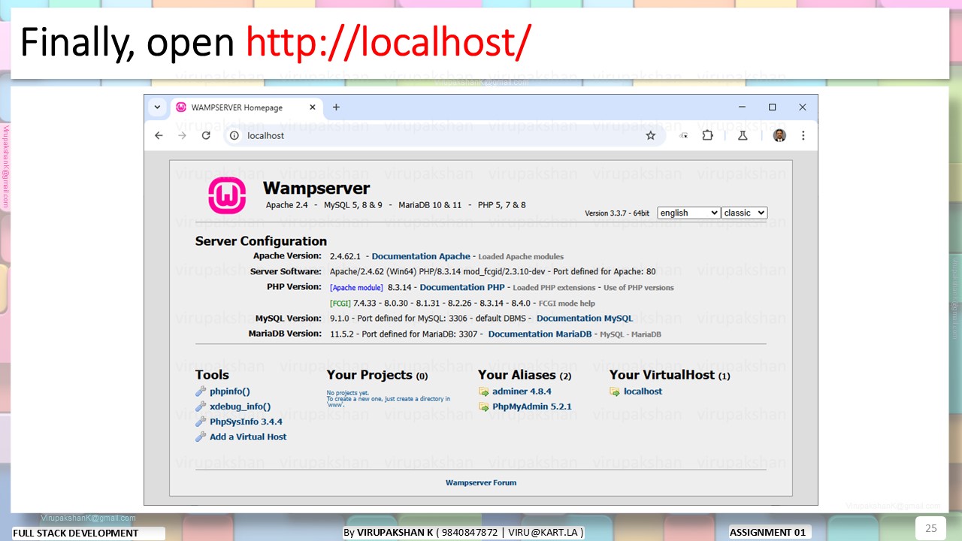View site information icon beside localhost
This screenshot has height=541, width=962.
coord(234,136)
